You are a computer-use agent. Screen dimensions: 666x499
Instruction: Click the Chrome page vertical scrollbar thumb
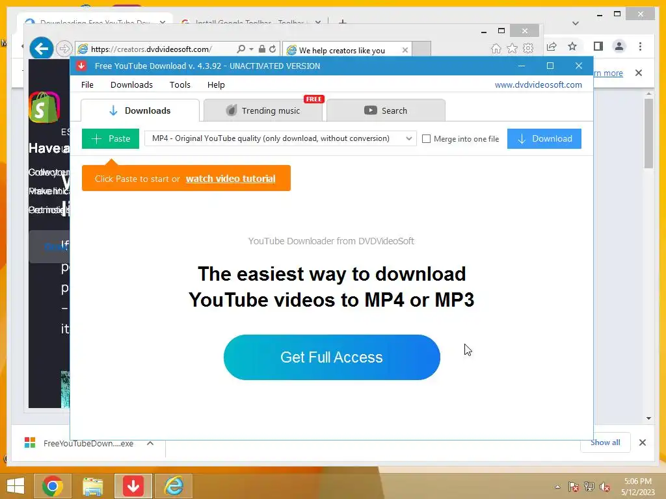648,134
